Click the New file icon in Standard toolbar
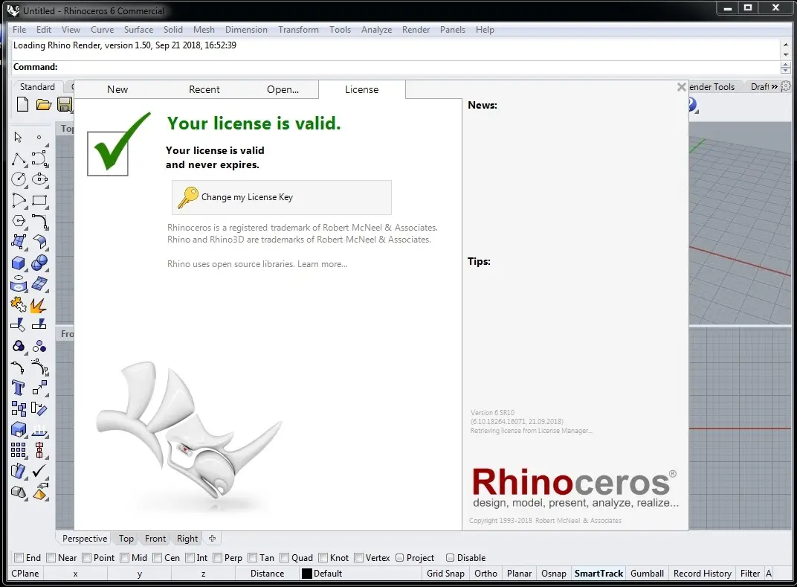Viewport: 797px width, 587px height. pos(22,105)
